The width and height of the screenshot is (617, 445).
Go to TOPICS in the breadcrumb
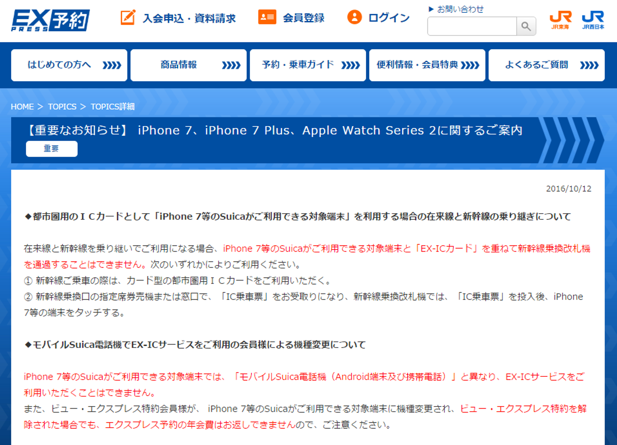tap(62, 107)
